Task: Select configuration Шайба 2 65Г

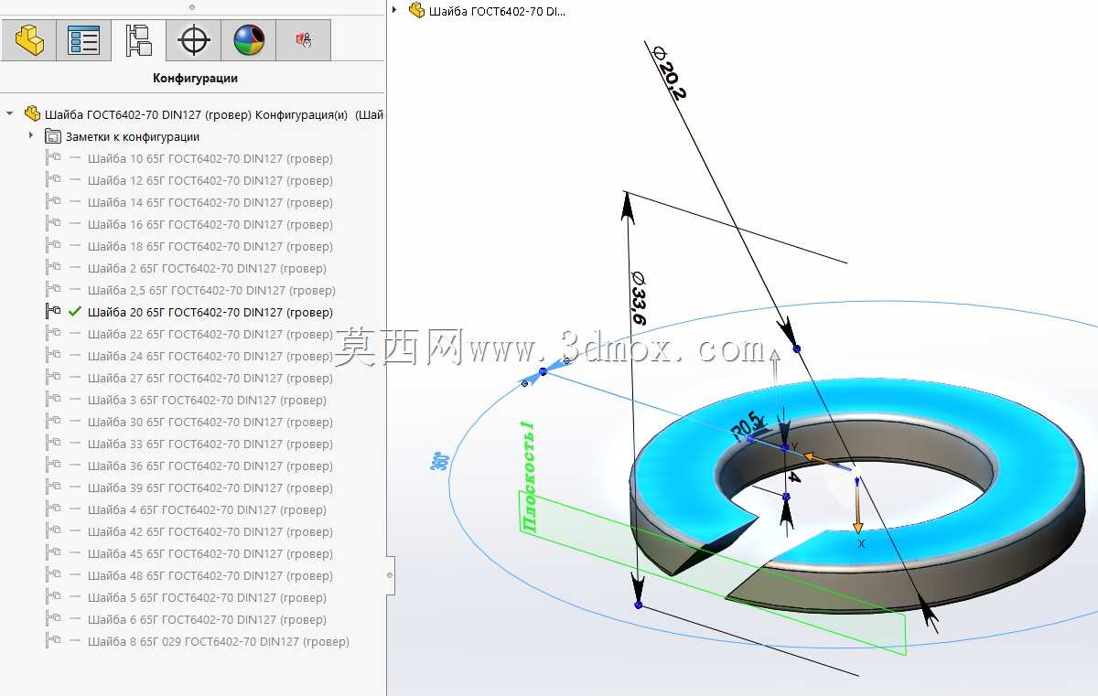Action: pos(207,268)
